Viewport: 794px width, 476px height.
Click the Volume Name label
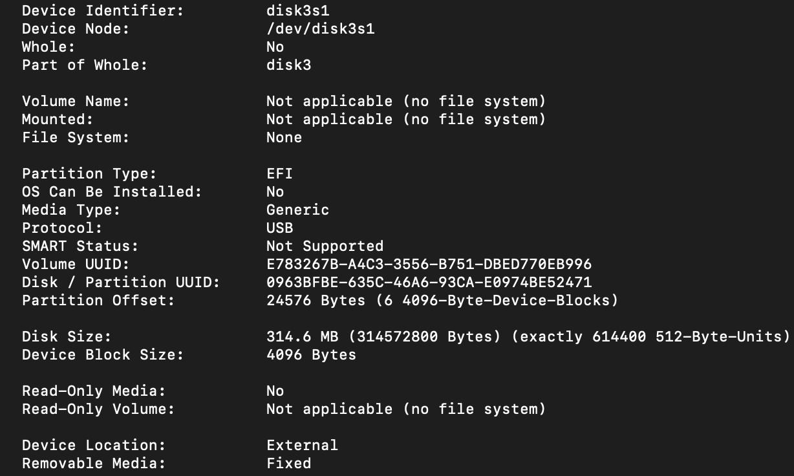(x=76, y=101)
